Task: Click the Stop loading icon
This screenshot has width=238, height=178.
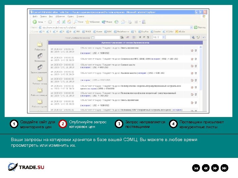Action: click(x=58, y=22)
